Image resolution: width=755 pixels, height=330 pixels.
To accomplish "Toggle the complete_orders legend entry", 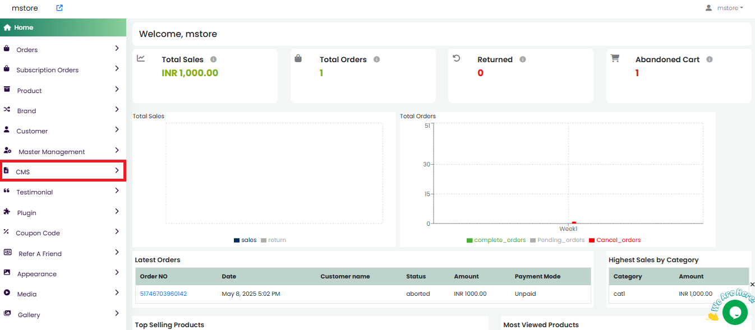I will pyautogui.click(x=496, y=240).
